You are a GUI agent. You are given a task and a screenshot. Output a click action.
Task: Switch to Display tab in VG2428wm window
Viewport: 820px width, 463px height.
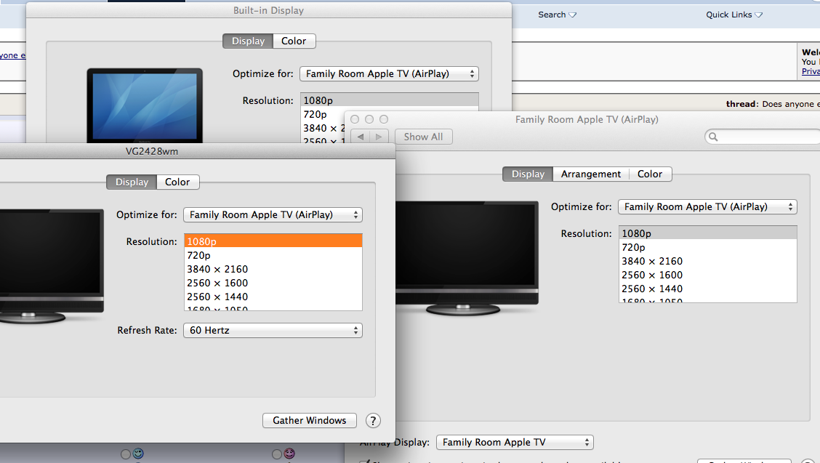coord(132,182)
